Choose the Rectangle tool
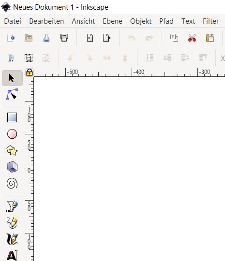The image size is (225, 261). 12,117
